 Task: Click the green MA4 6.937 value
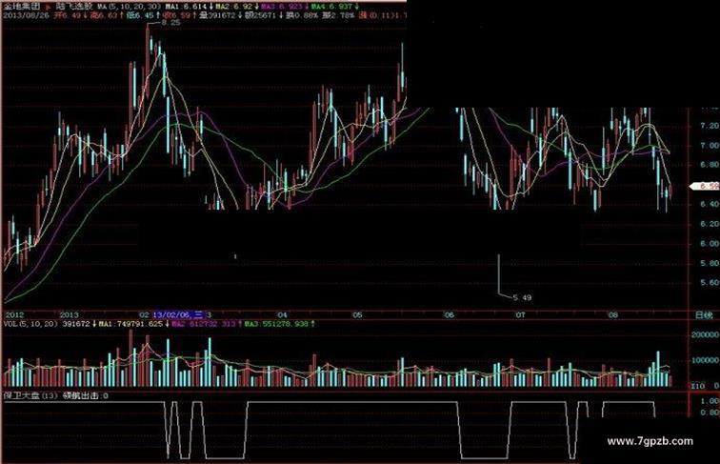tap(332, 7)
